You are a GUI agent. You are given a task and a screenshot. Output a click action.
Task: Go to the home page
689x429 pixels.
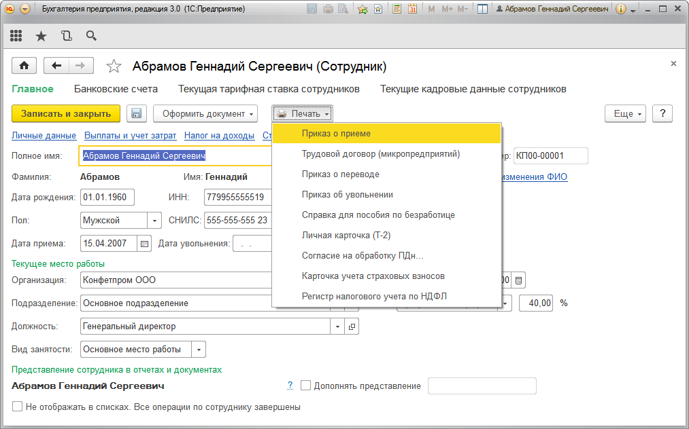click(x=24, y=66)
